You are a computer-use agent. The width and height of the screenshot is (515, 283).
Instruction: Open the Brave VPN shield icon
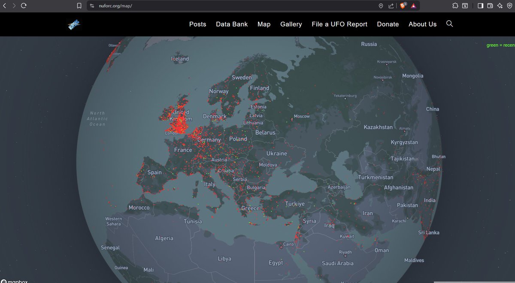509,6
